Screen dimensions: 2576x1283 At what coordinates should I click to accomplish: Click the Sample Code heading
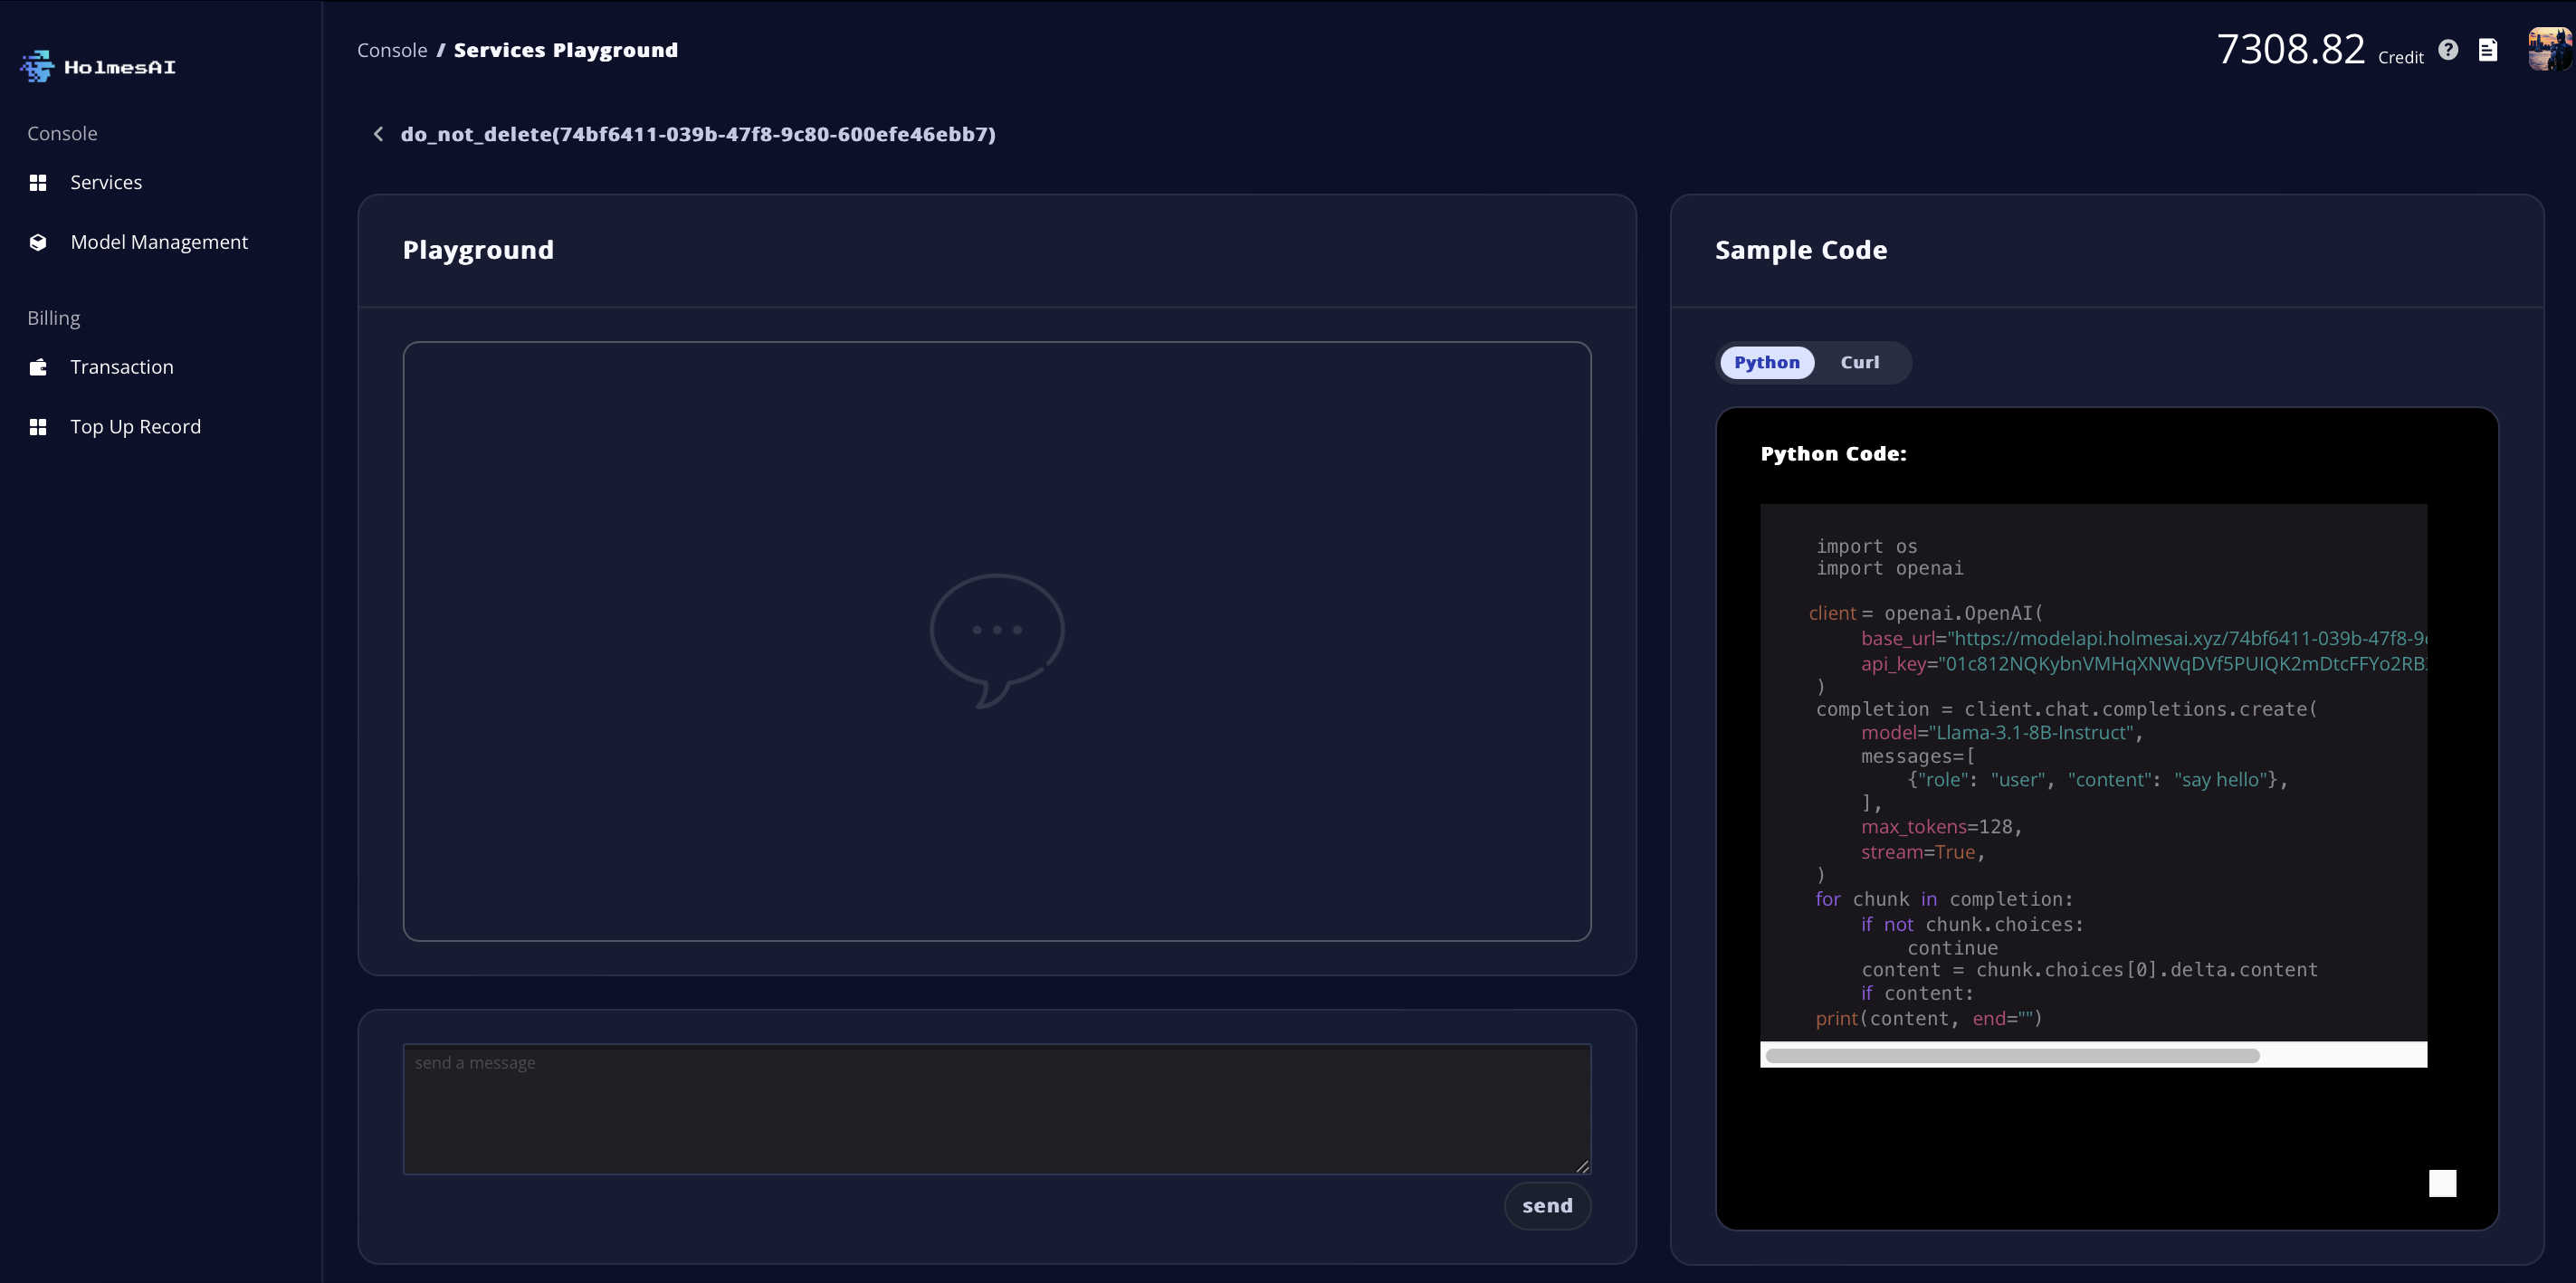[1801, 250]
